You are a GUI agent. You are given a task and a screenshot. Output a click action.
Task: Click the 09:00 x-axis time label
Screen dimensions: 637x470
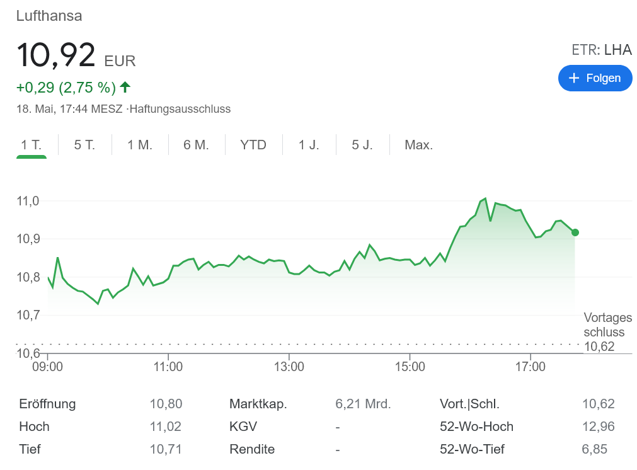[x=47, y=367]
